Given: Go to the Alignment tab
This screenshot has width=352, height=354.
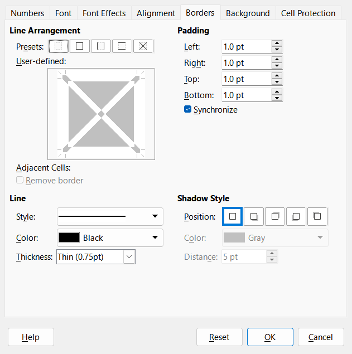Looking at the screenshot, I should (x=156, y=13).
